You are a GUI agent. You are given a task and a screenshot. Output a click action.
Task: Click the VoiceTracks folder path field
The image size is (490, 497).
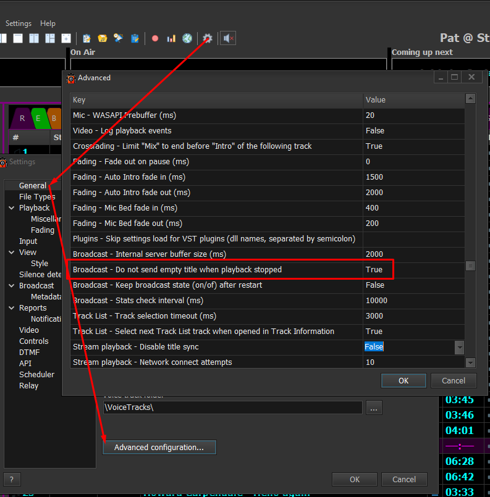[232, 407]
